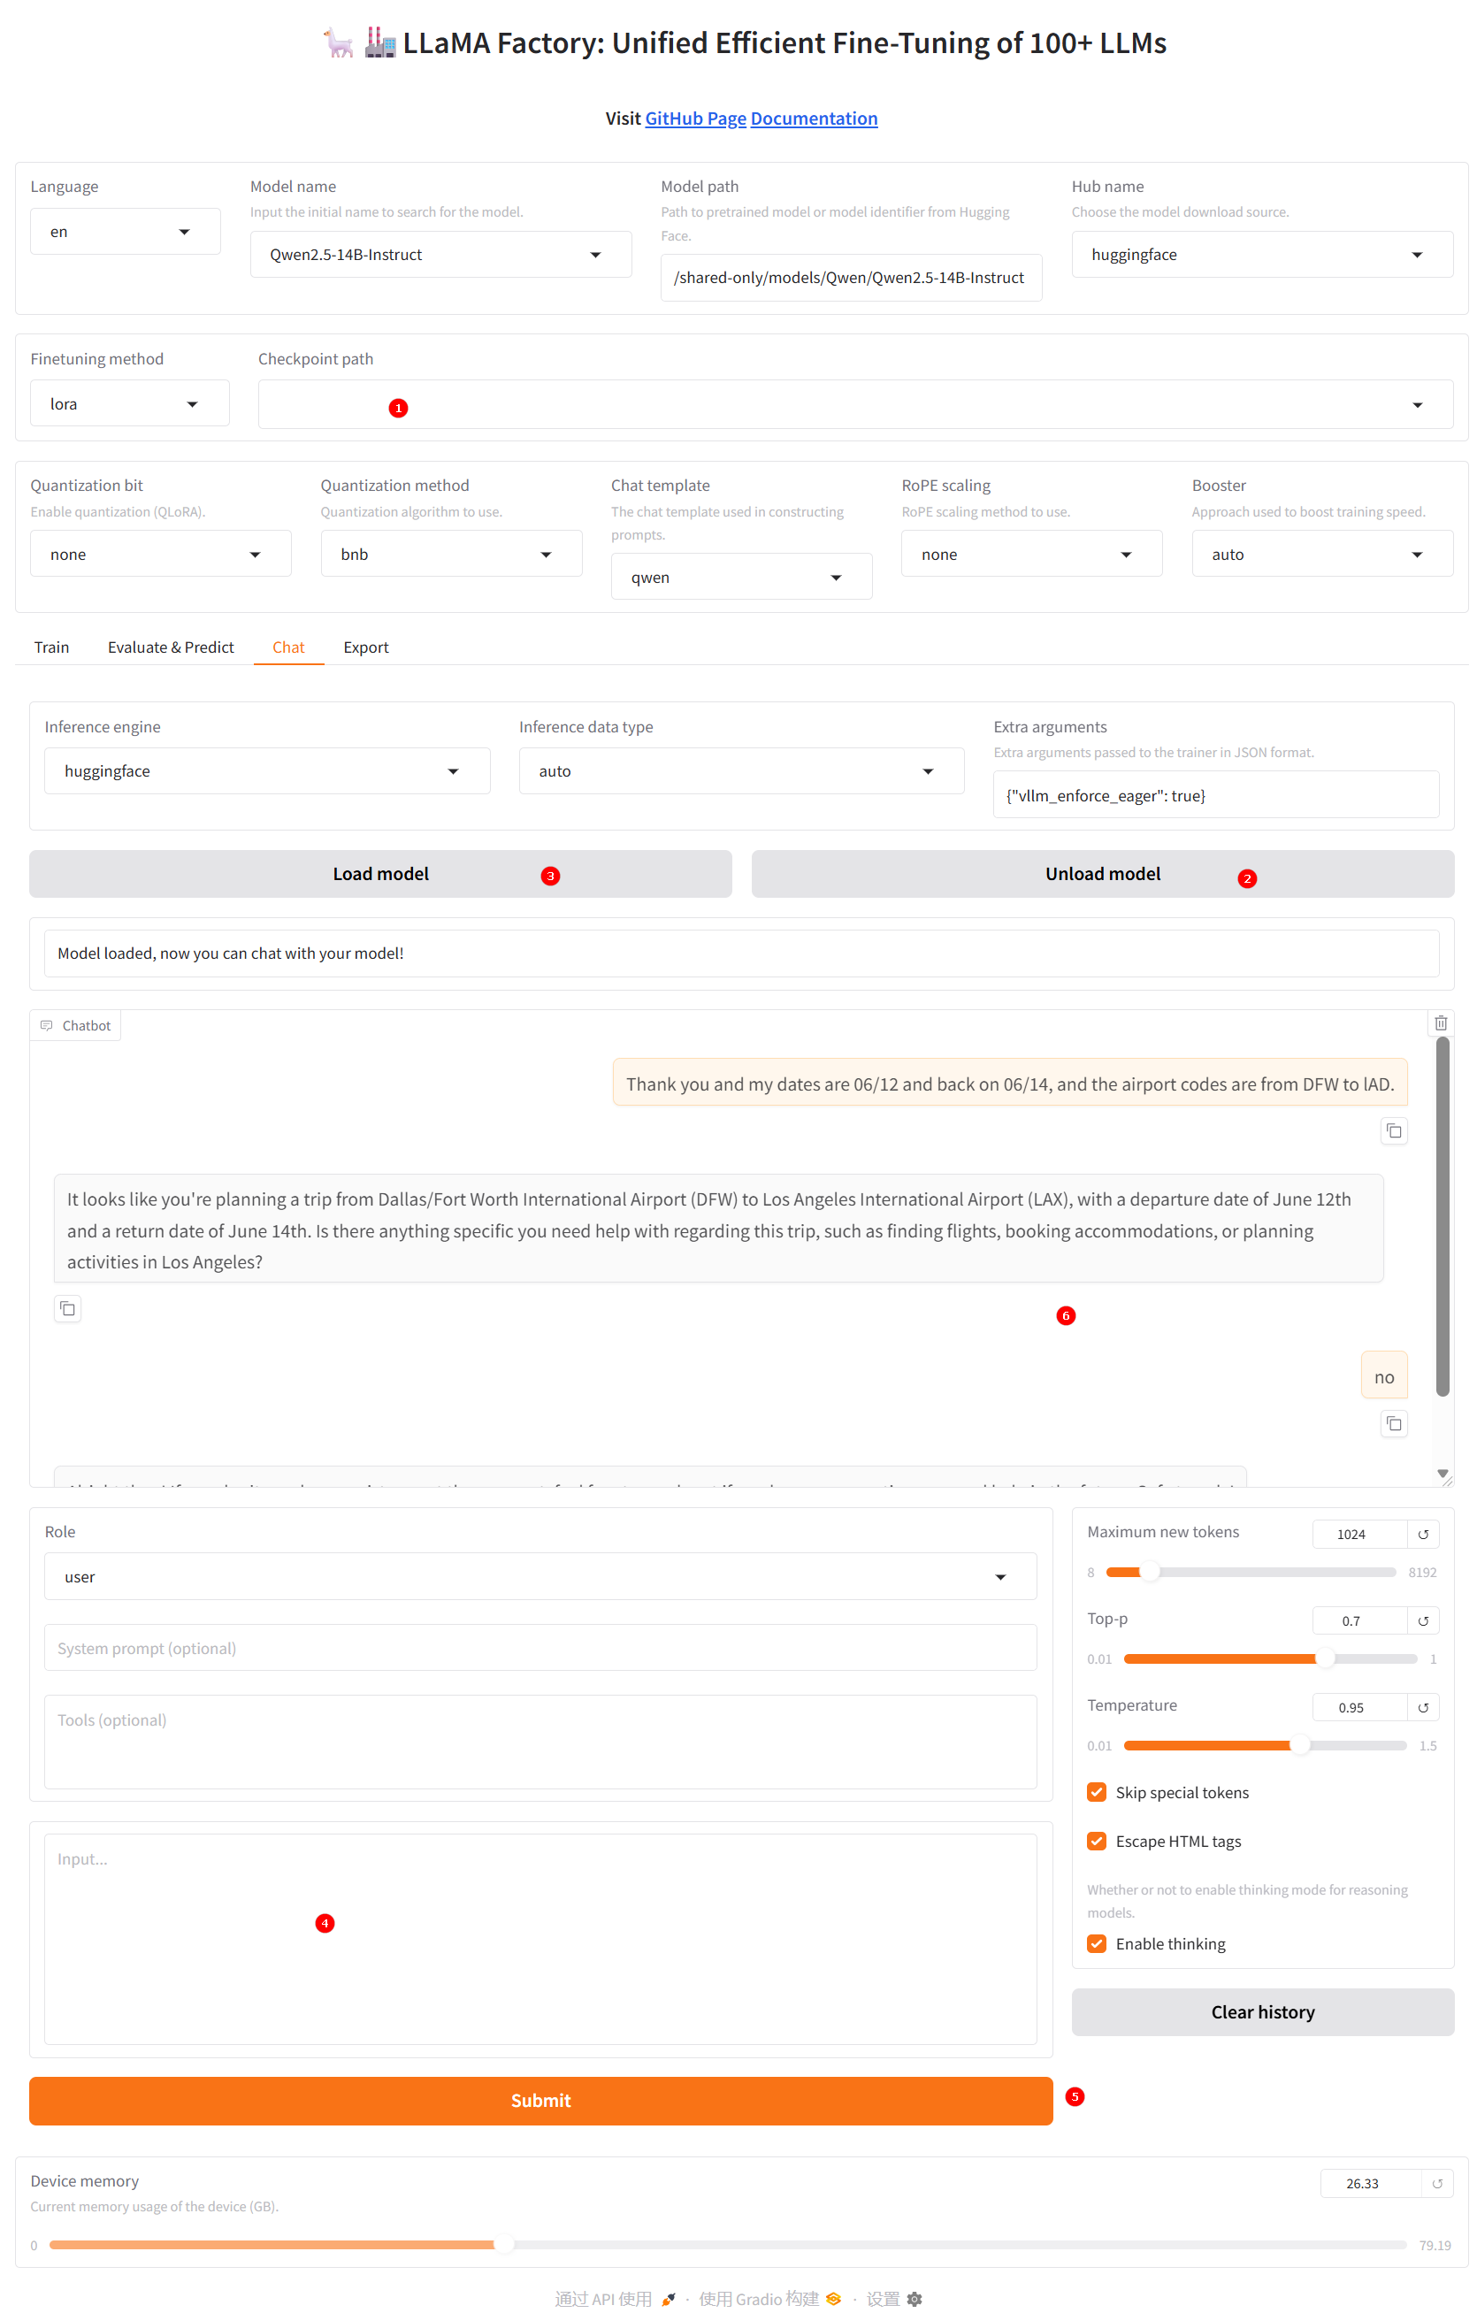Clear chatbot conversation with trash icon
The image size is (1477, 2313).
(1440, 1023)
